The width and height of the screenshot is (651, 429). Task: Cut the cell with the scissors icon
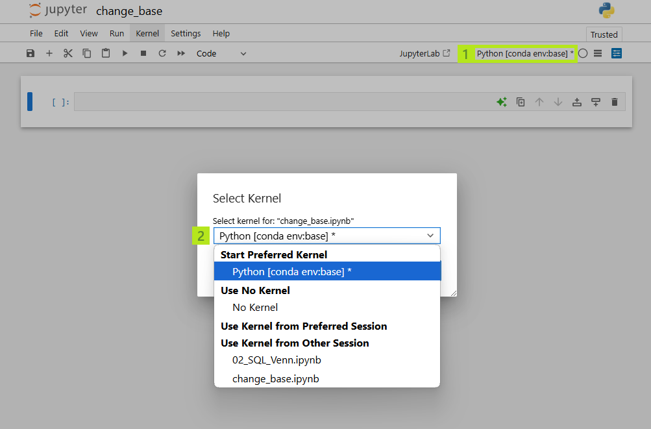coord(68,53)
